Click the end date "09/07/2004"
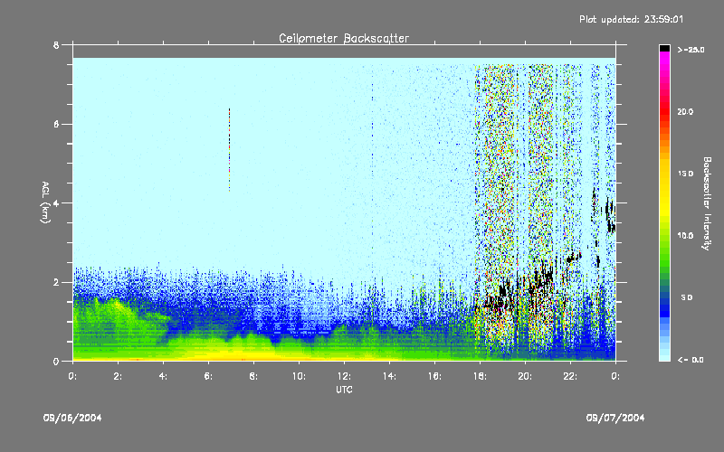Screen dimensions: 724x452 click(615, 418)
